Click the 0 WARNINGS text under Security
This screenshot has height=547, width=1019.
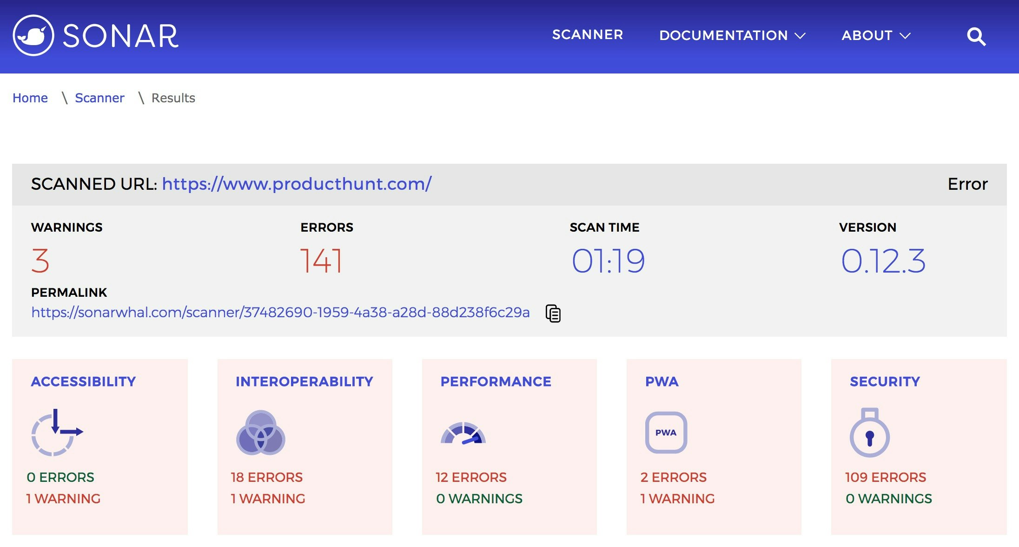tap(889, 499)
